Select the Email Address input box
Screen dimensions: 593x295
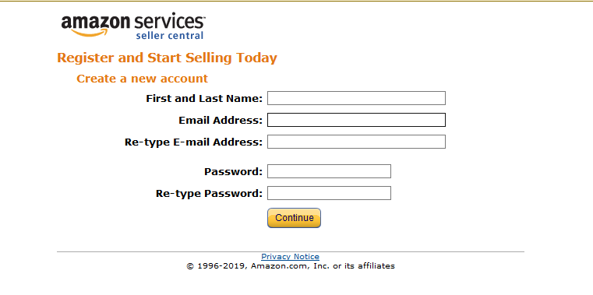click(x=356, y=120)
